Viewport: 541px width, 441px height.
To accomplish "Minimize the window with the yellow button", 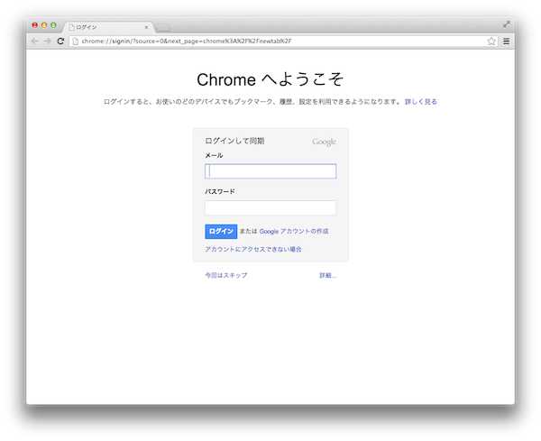I will click(44, 25).
